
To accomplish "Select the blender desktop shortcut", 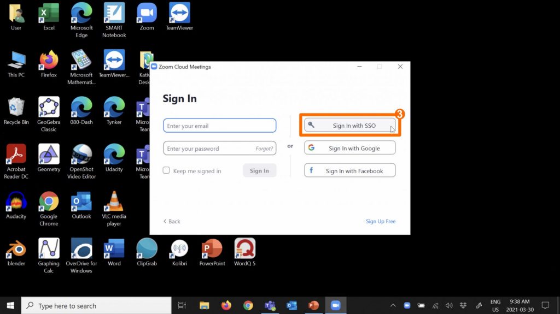I will pyautogui.click(x=16, y=250).
